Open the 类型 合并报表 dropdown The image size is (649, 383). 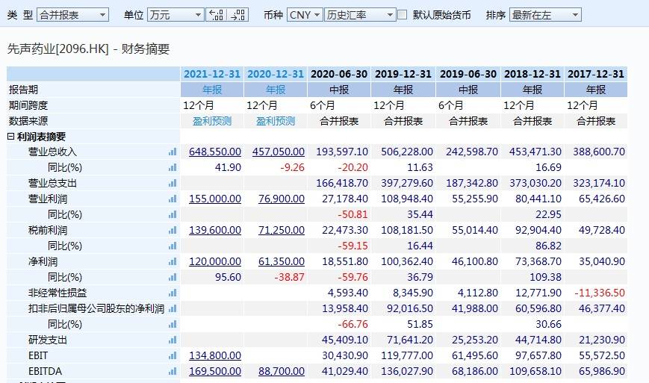tap(73, 15)
